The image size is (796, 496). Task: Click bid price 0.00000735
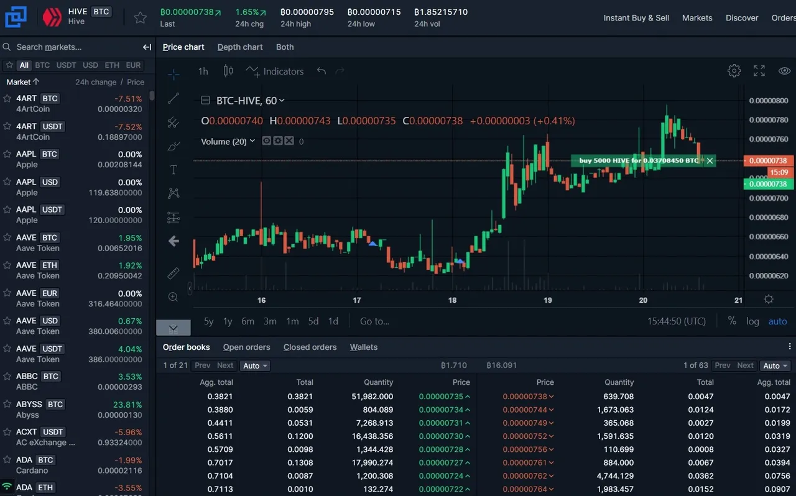pos(440,397)
